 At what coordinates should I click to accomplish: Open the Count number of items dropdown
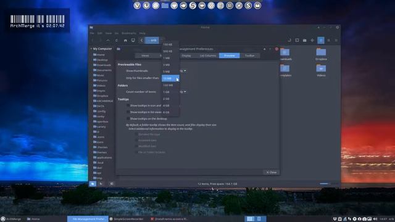pos(183,92)
